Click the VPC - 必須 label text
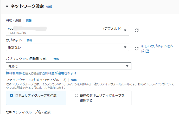The height and width of the screenshot is (114, 179). (14, 21)
